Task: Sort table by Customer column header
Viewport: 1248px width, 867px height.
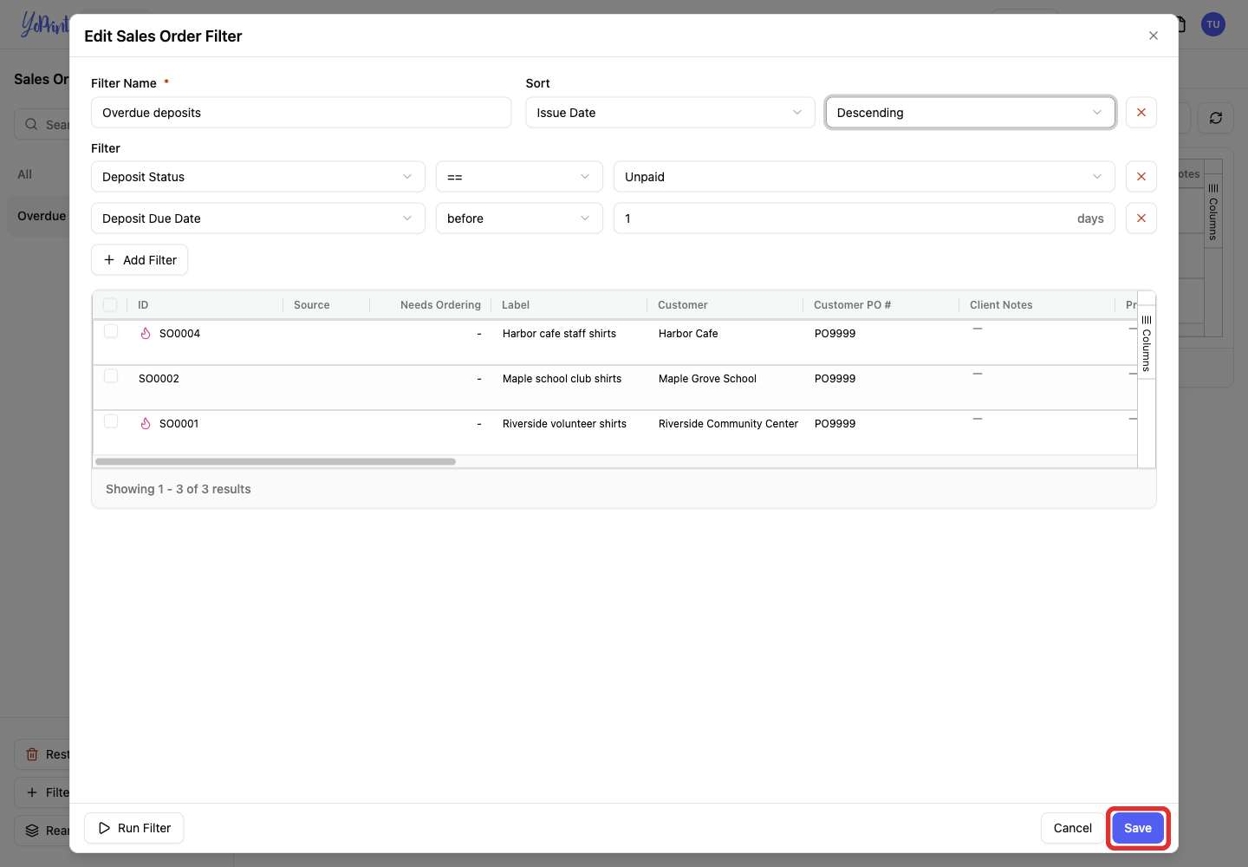Action: pyautogui.click(x=682, y=305)
